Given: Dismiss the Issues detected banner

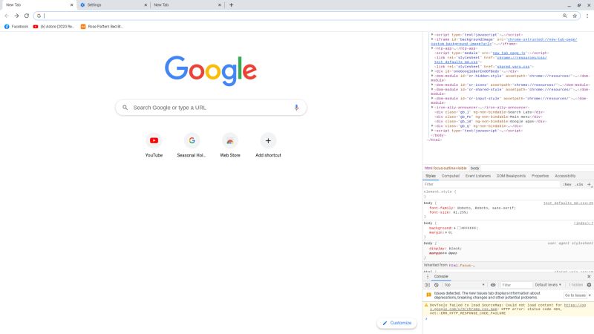Looking at the screenshot, I should [590, 295].
